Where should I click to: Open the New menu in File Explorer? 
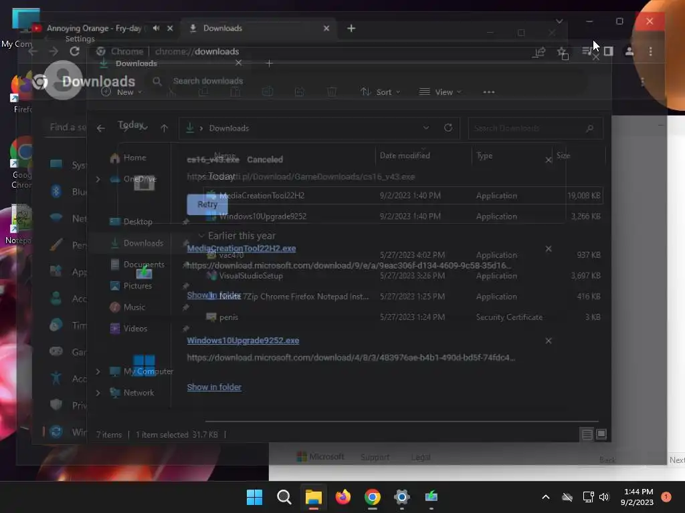122,92
